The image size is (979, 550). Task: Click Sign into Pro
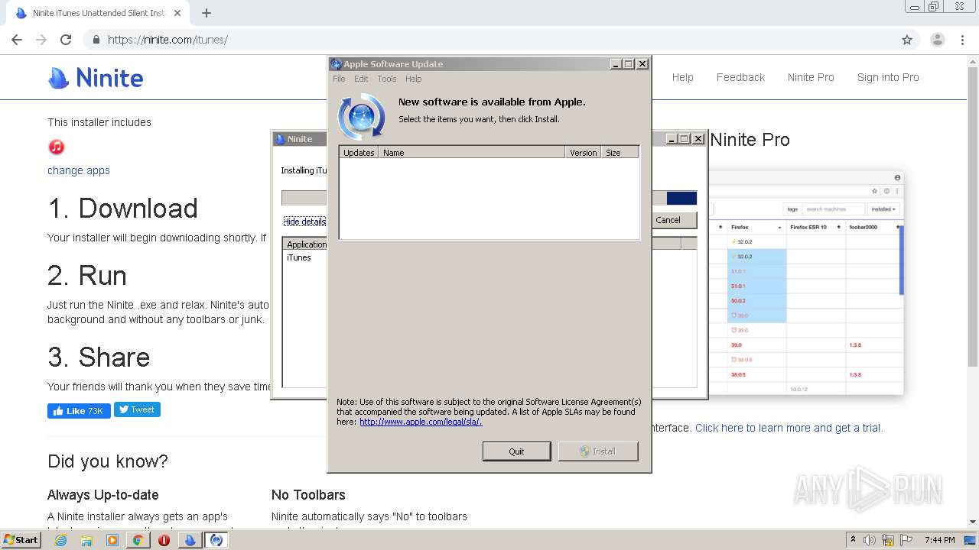888,77
